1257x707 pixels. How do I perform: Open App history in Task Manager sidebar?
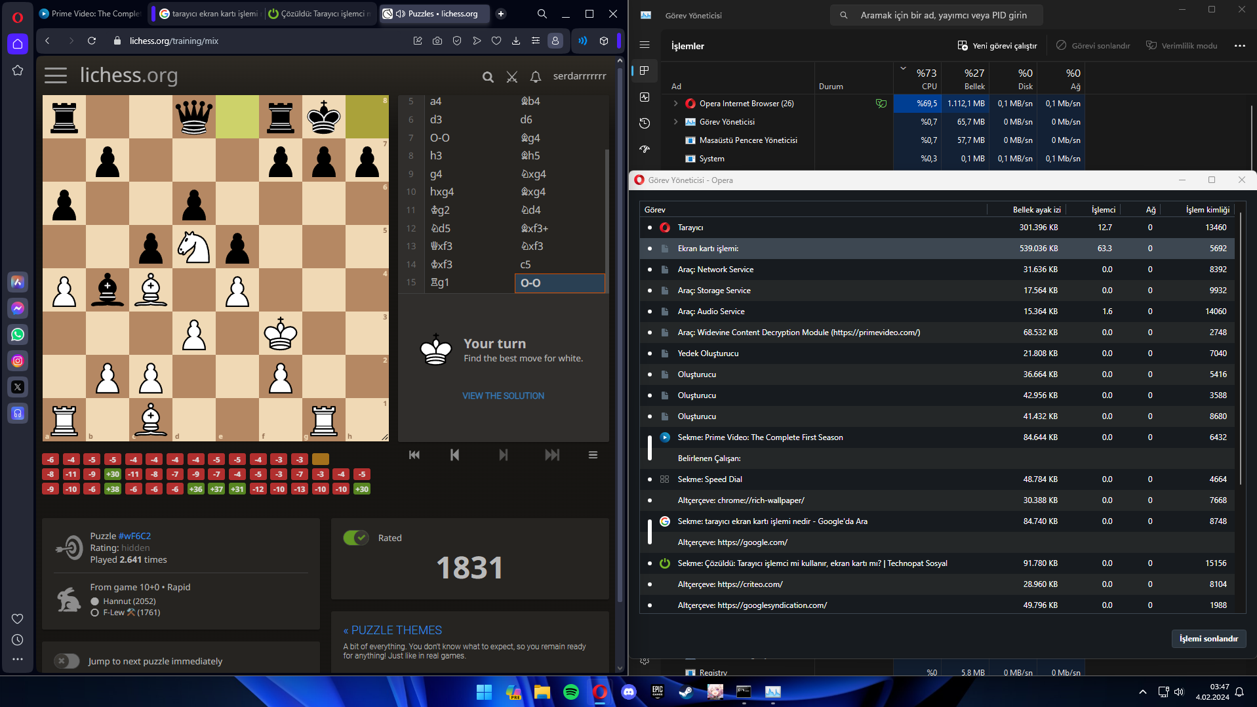[x=645, y=123]
